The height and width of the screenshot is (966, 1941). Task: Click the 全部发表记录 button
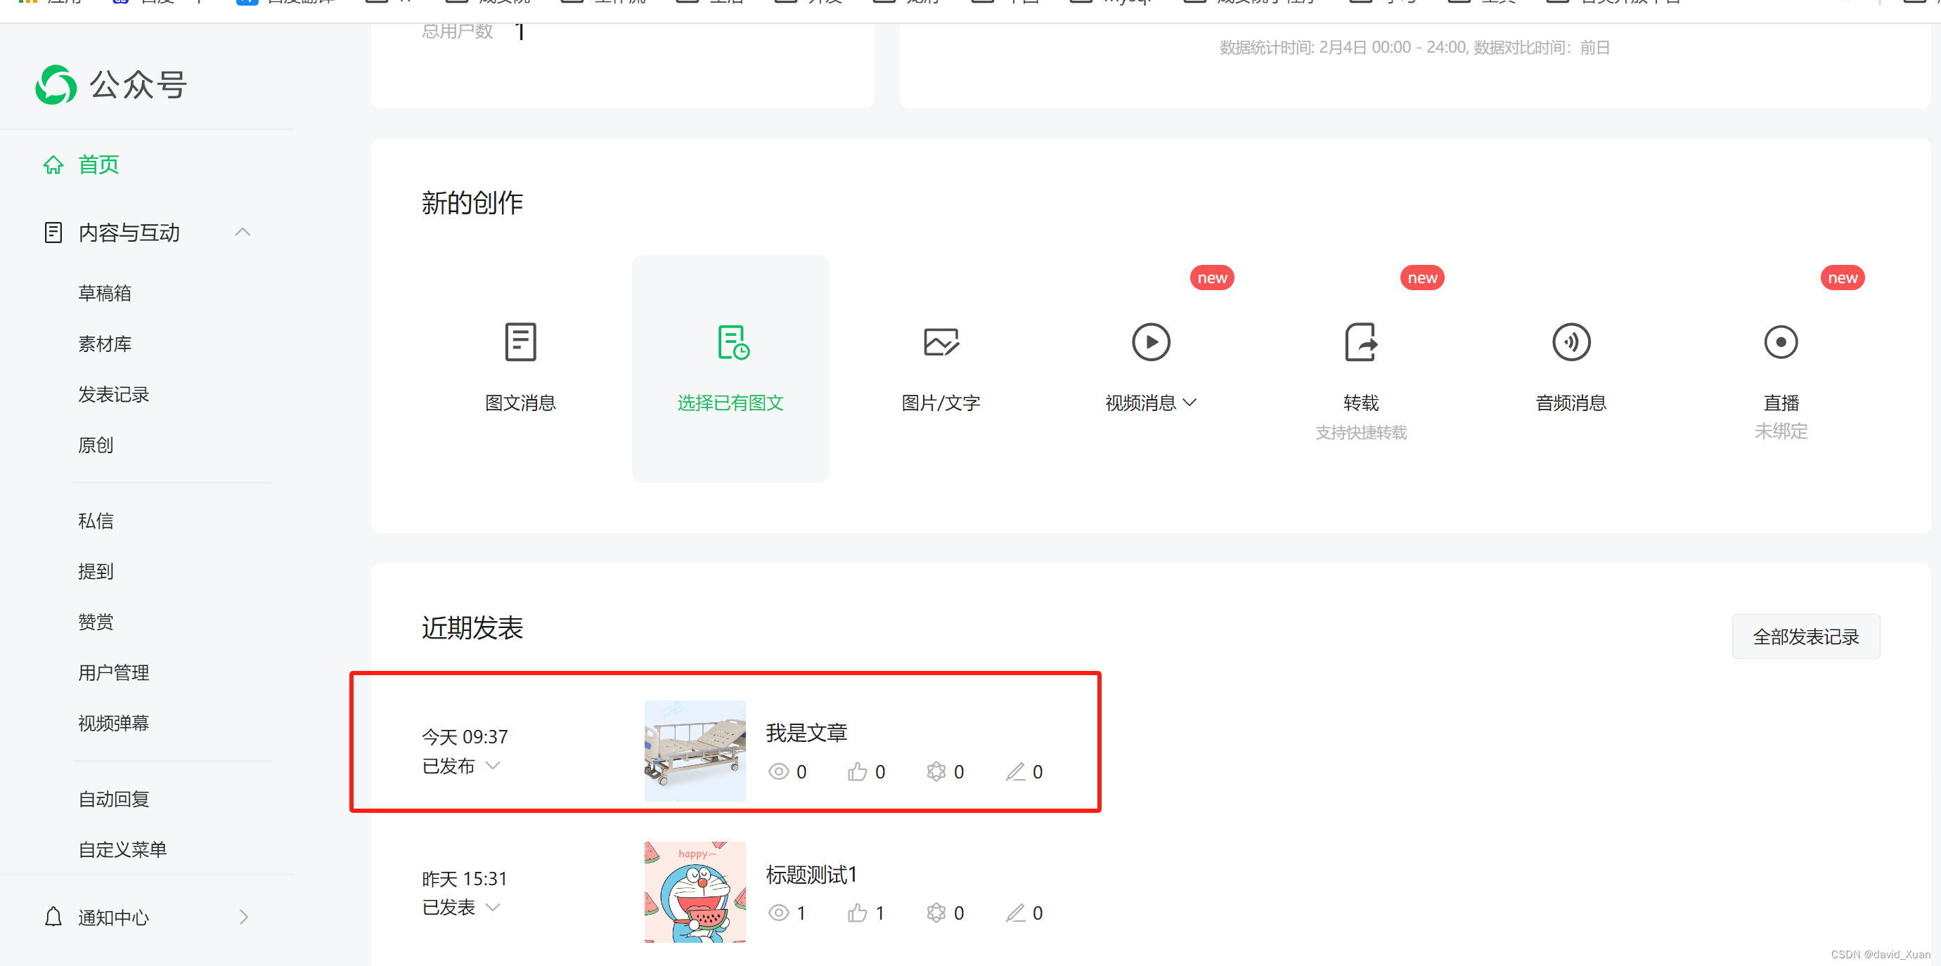pos(1805,637)
